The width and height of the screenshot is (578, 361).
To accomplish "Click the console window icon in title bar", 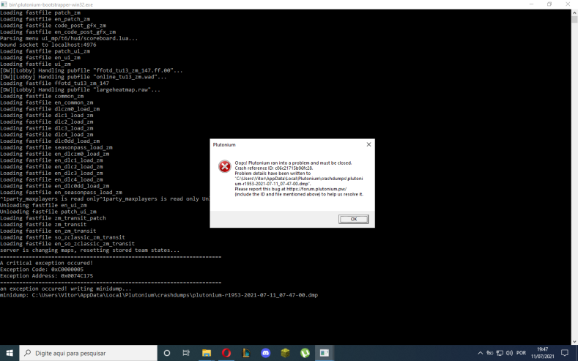I will point(4,4).
